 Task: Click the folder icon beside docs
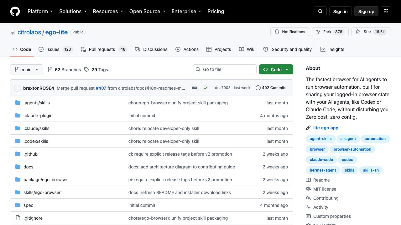18,167
